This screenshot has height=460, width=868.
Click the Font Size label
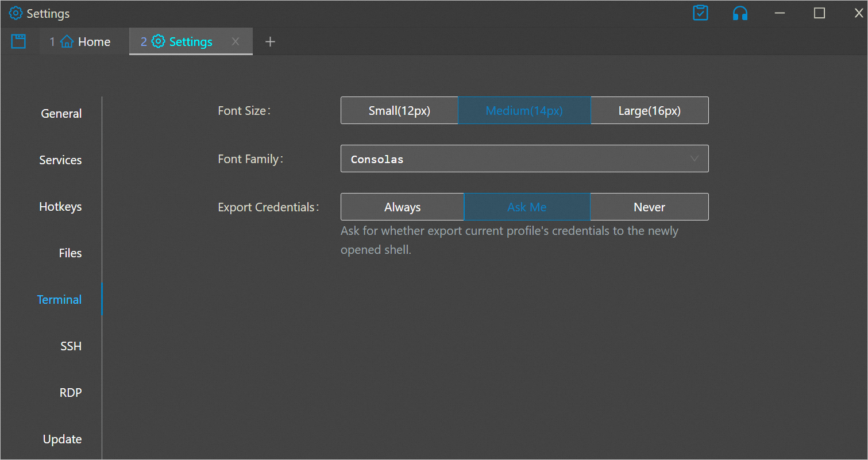[x=244, y=111]
